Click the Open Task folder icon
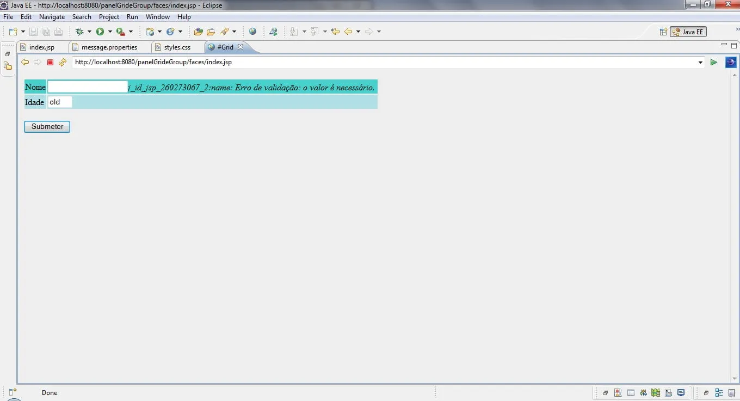Screen dimensions: 740x401 (x=211, y=32)
